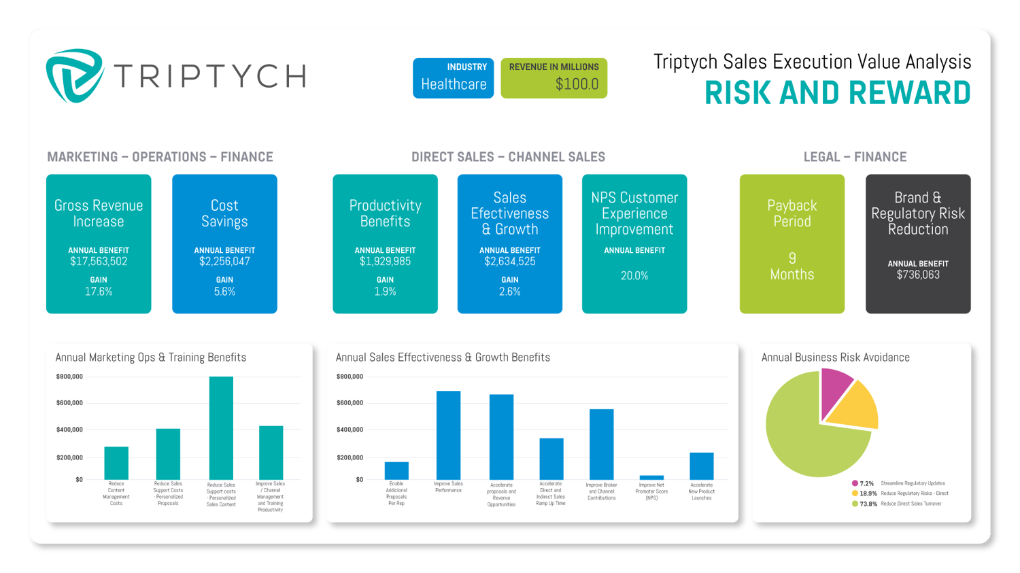Click the Accelerate proposals and Revenue Opportunities bar

click(x=501, y=437)
